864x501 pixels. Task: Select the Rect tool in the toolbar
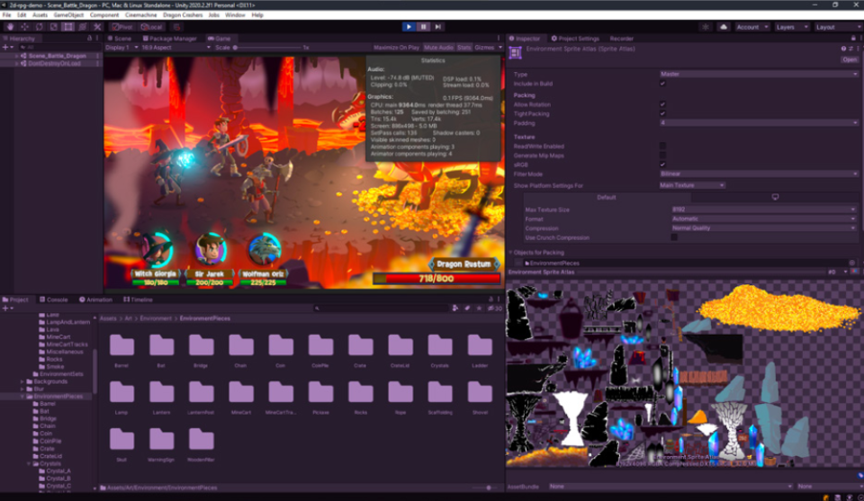(67, 26)
